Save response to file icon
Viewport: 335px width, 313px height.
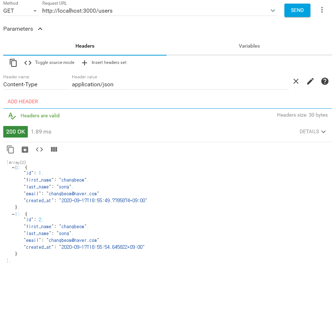pyautogui.click(x=25, y=149)
